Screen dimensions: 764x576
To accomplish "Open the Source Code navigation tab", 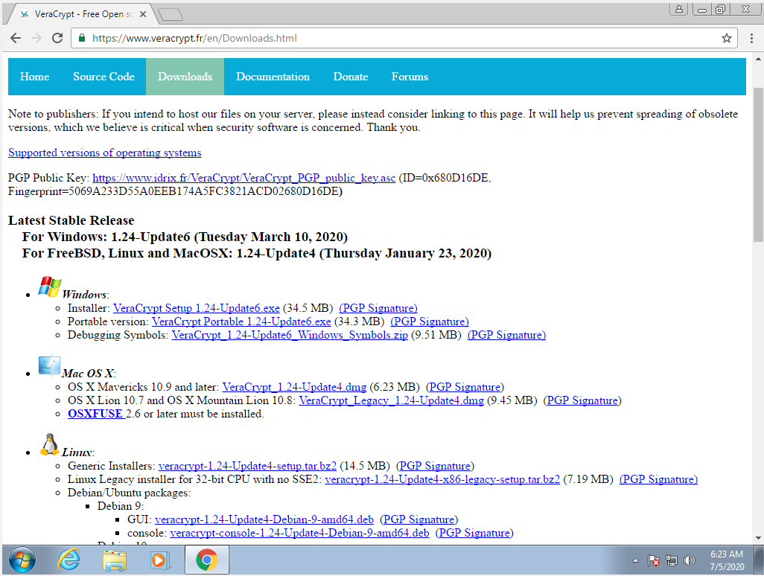I will pyautogui.click(x=104, y=77).
